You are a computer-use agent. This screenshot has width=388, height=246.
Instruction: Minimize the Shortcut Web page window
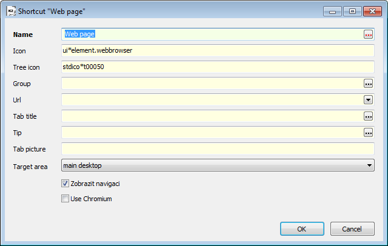[332, 12]
